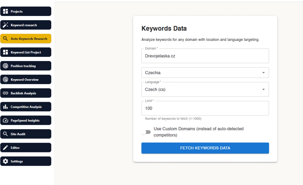Focus the Limit number field
The image size is (303, 185).
205,109
